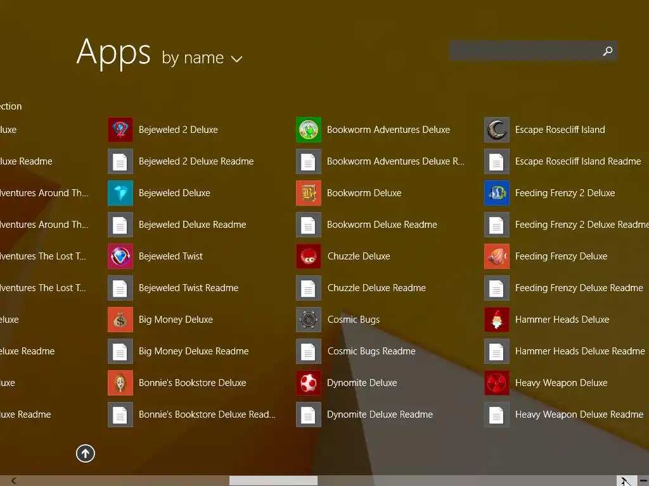Open Bonnie's Bookstore Deluxe Readme icon
The height and width of the screenshot is (486, 649).
click(120, 414)
